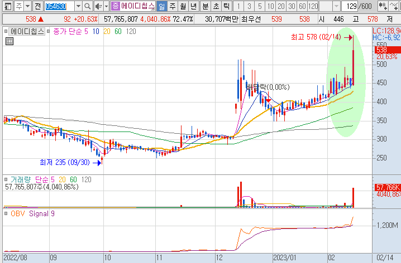Switch to monthly 월 chart period

[x=183, y=6]
